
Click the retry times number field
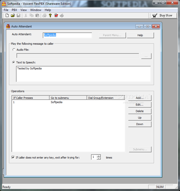[x=94, y=157]
